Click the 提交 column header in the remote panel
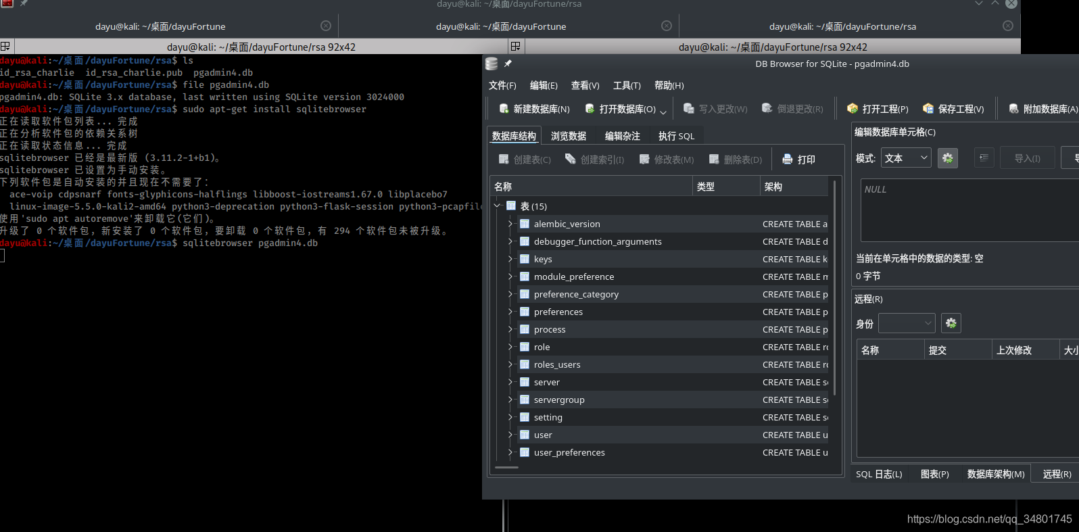 click(x=958, y=350)
